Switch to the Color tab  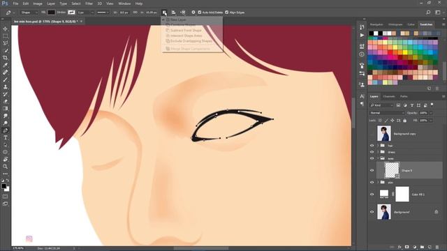pyautogui.click(x=411, y=24)
